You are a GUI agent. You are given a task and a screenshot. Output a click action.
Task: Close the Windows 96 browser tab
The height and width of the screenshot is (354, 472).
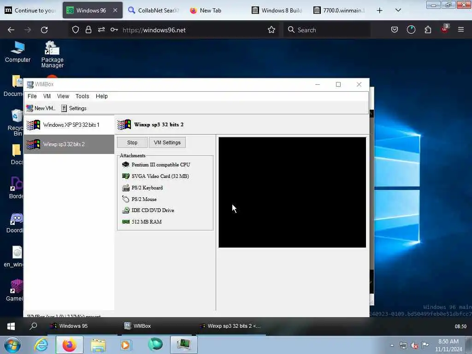pos(115,10)
